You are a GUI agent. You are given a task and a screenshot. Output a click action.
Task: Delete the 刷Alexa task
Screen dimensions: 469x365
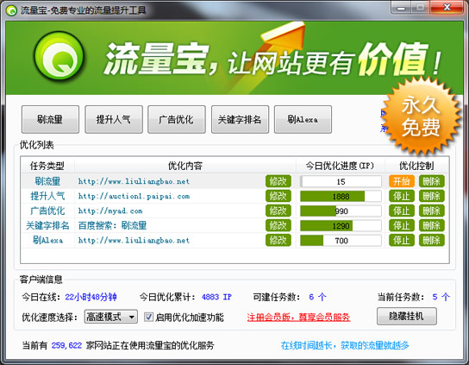pyautogui.click(x=431, y=240)
